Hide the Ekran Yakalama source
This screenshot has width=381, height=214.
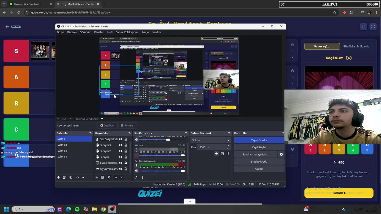tap(121, 163)
